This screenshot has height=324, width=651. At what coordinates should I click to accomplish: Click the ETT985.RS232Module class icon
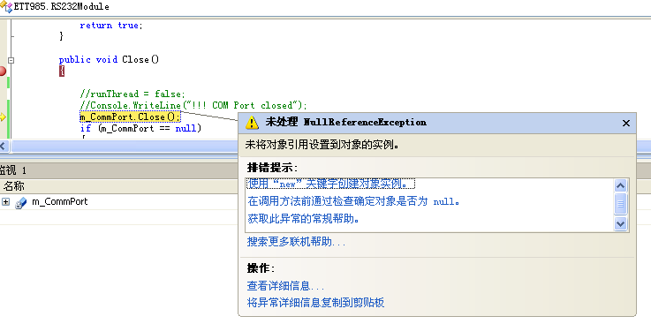click(x=7, y=7)
